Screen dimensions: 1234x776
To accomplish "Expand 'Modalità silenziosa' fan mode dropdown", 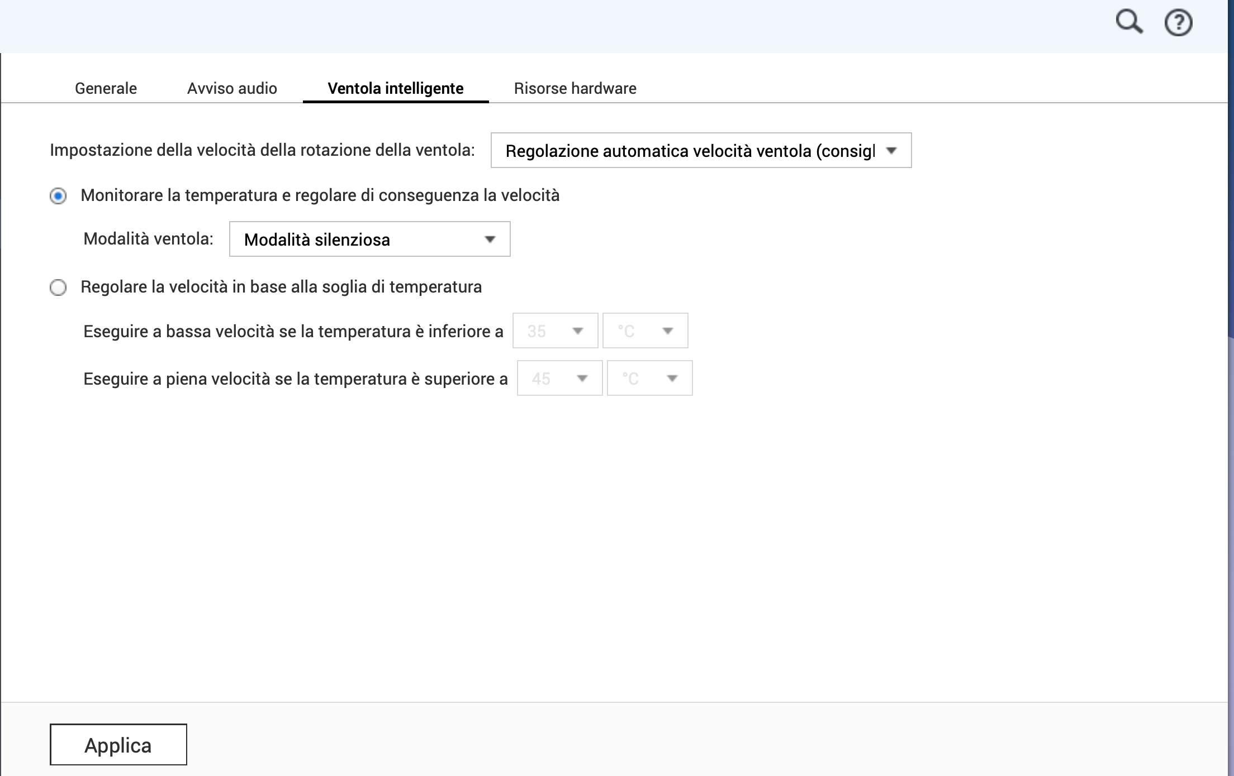I will click(x=369, y=239).
